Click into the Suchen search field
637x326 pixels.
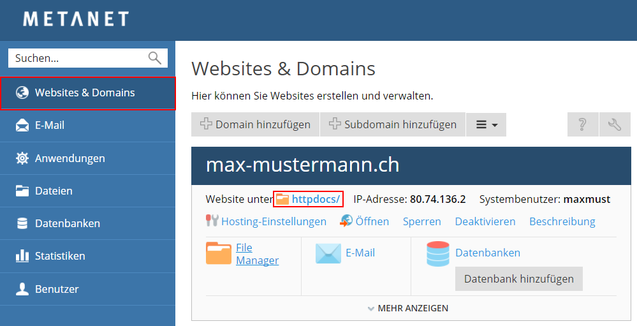click(77, 58)
